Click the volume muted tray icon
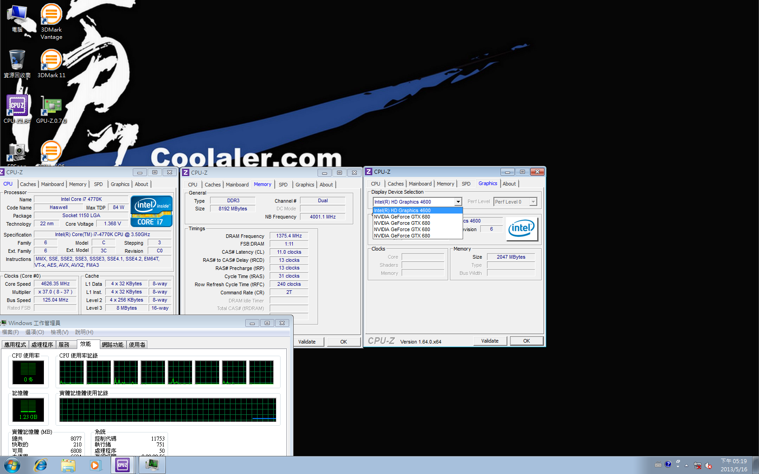Image resolution: width=759 pixels, height=474 pixels. click(708, 465)
